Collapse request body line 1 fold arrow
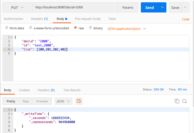194x133 pixels. click(12, 37)
